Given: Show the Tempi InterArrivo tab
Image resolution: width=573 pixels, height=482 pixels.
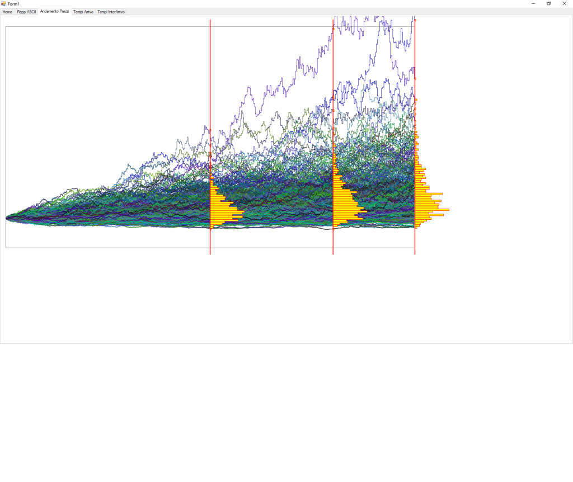Looking at the screenshot, I should tap(111, 12).
